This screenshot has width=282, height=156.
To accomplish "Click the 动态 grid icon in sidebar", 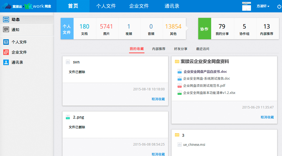I will (6, 19).
